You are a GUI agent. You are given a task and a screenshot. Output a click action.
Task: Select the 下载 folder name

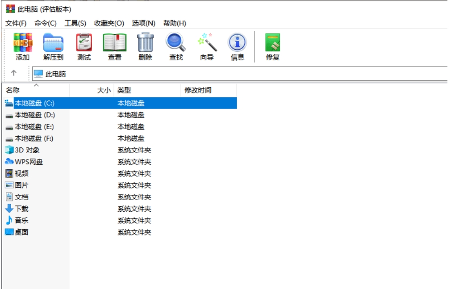[21, 209]
